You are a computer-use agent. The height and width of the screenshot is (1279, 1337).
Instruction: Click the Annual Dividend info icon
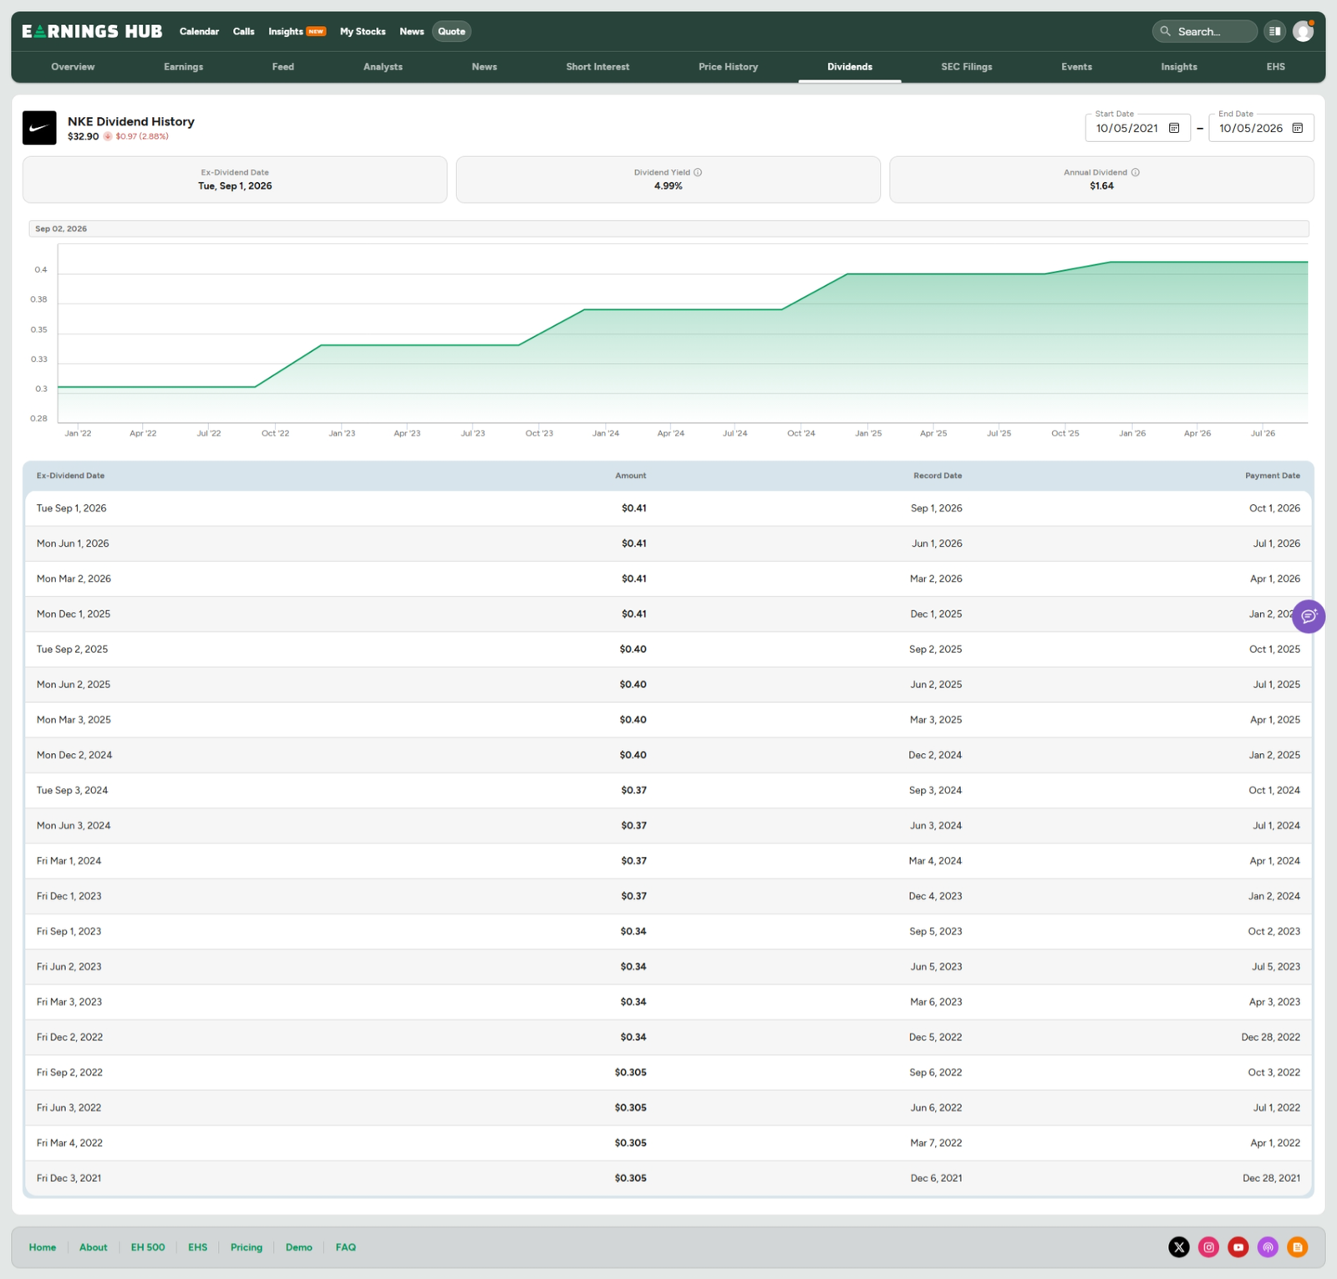point(1135,172)
